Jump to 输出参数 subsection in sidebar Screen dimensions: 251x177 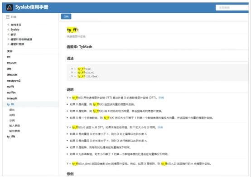(x=14, y=131)
